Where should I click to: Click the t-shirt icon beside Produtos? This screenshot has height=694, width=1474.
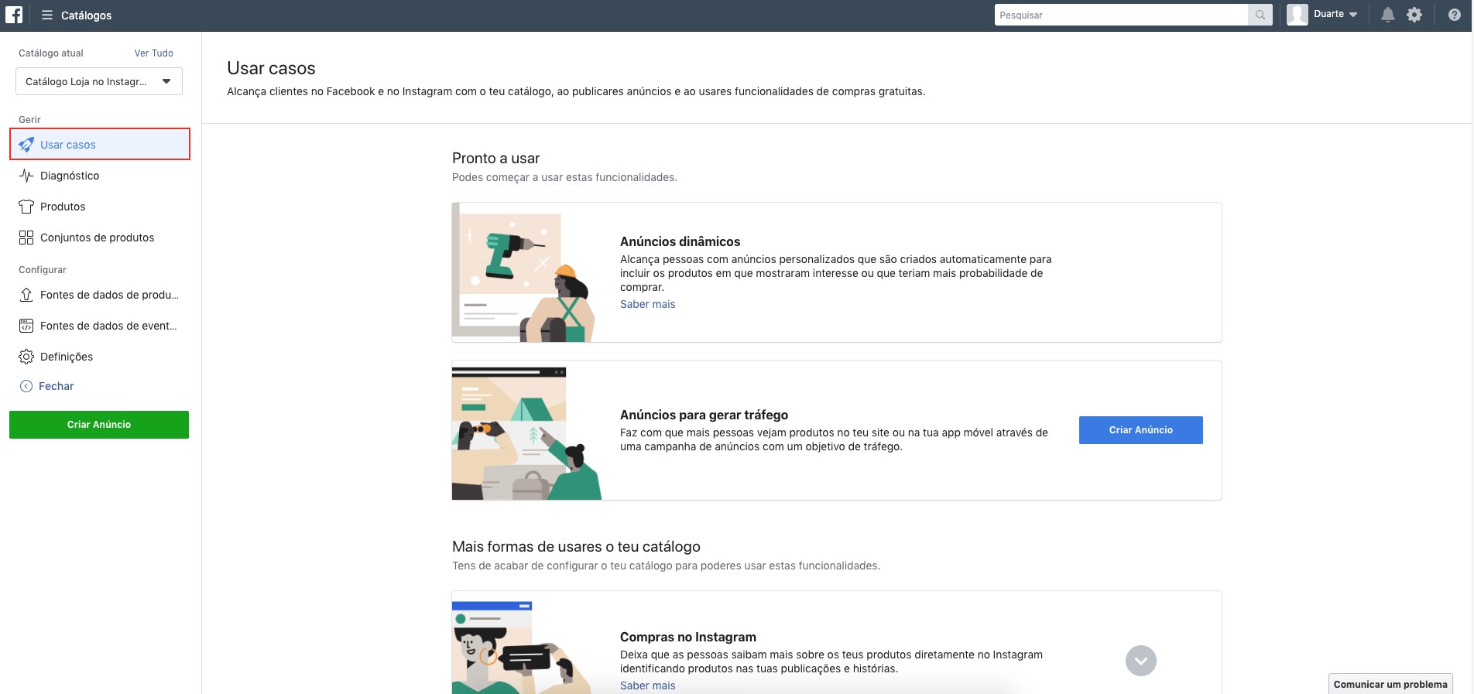tap(26, 207)
